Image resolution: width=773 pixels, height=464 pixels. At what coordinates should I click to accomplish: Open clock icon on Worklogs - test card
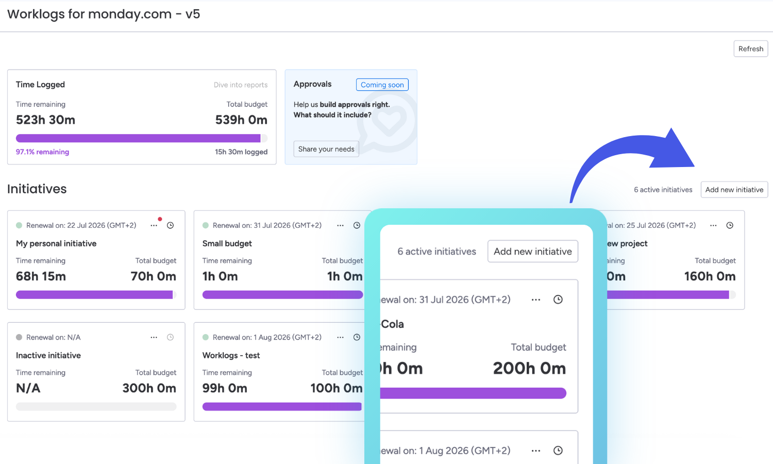tap(357, 337)
